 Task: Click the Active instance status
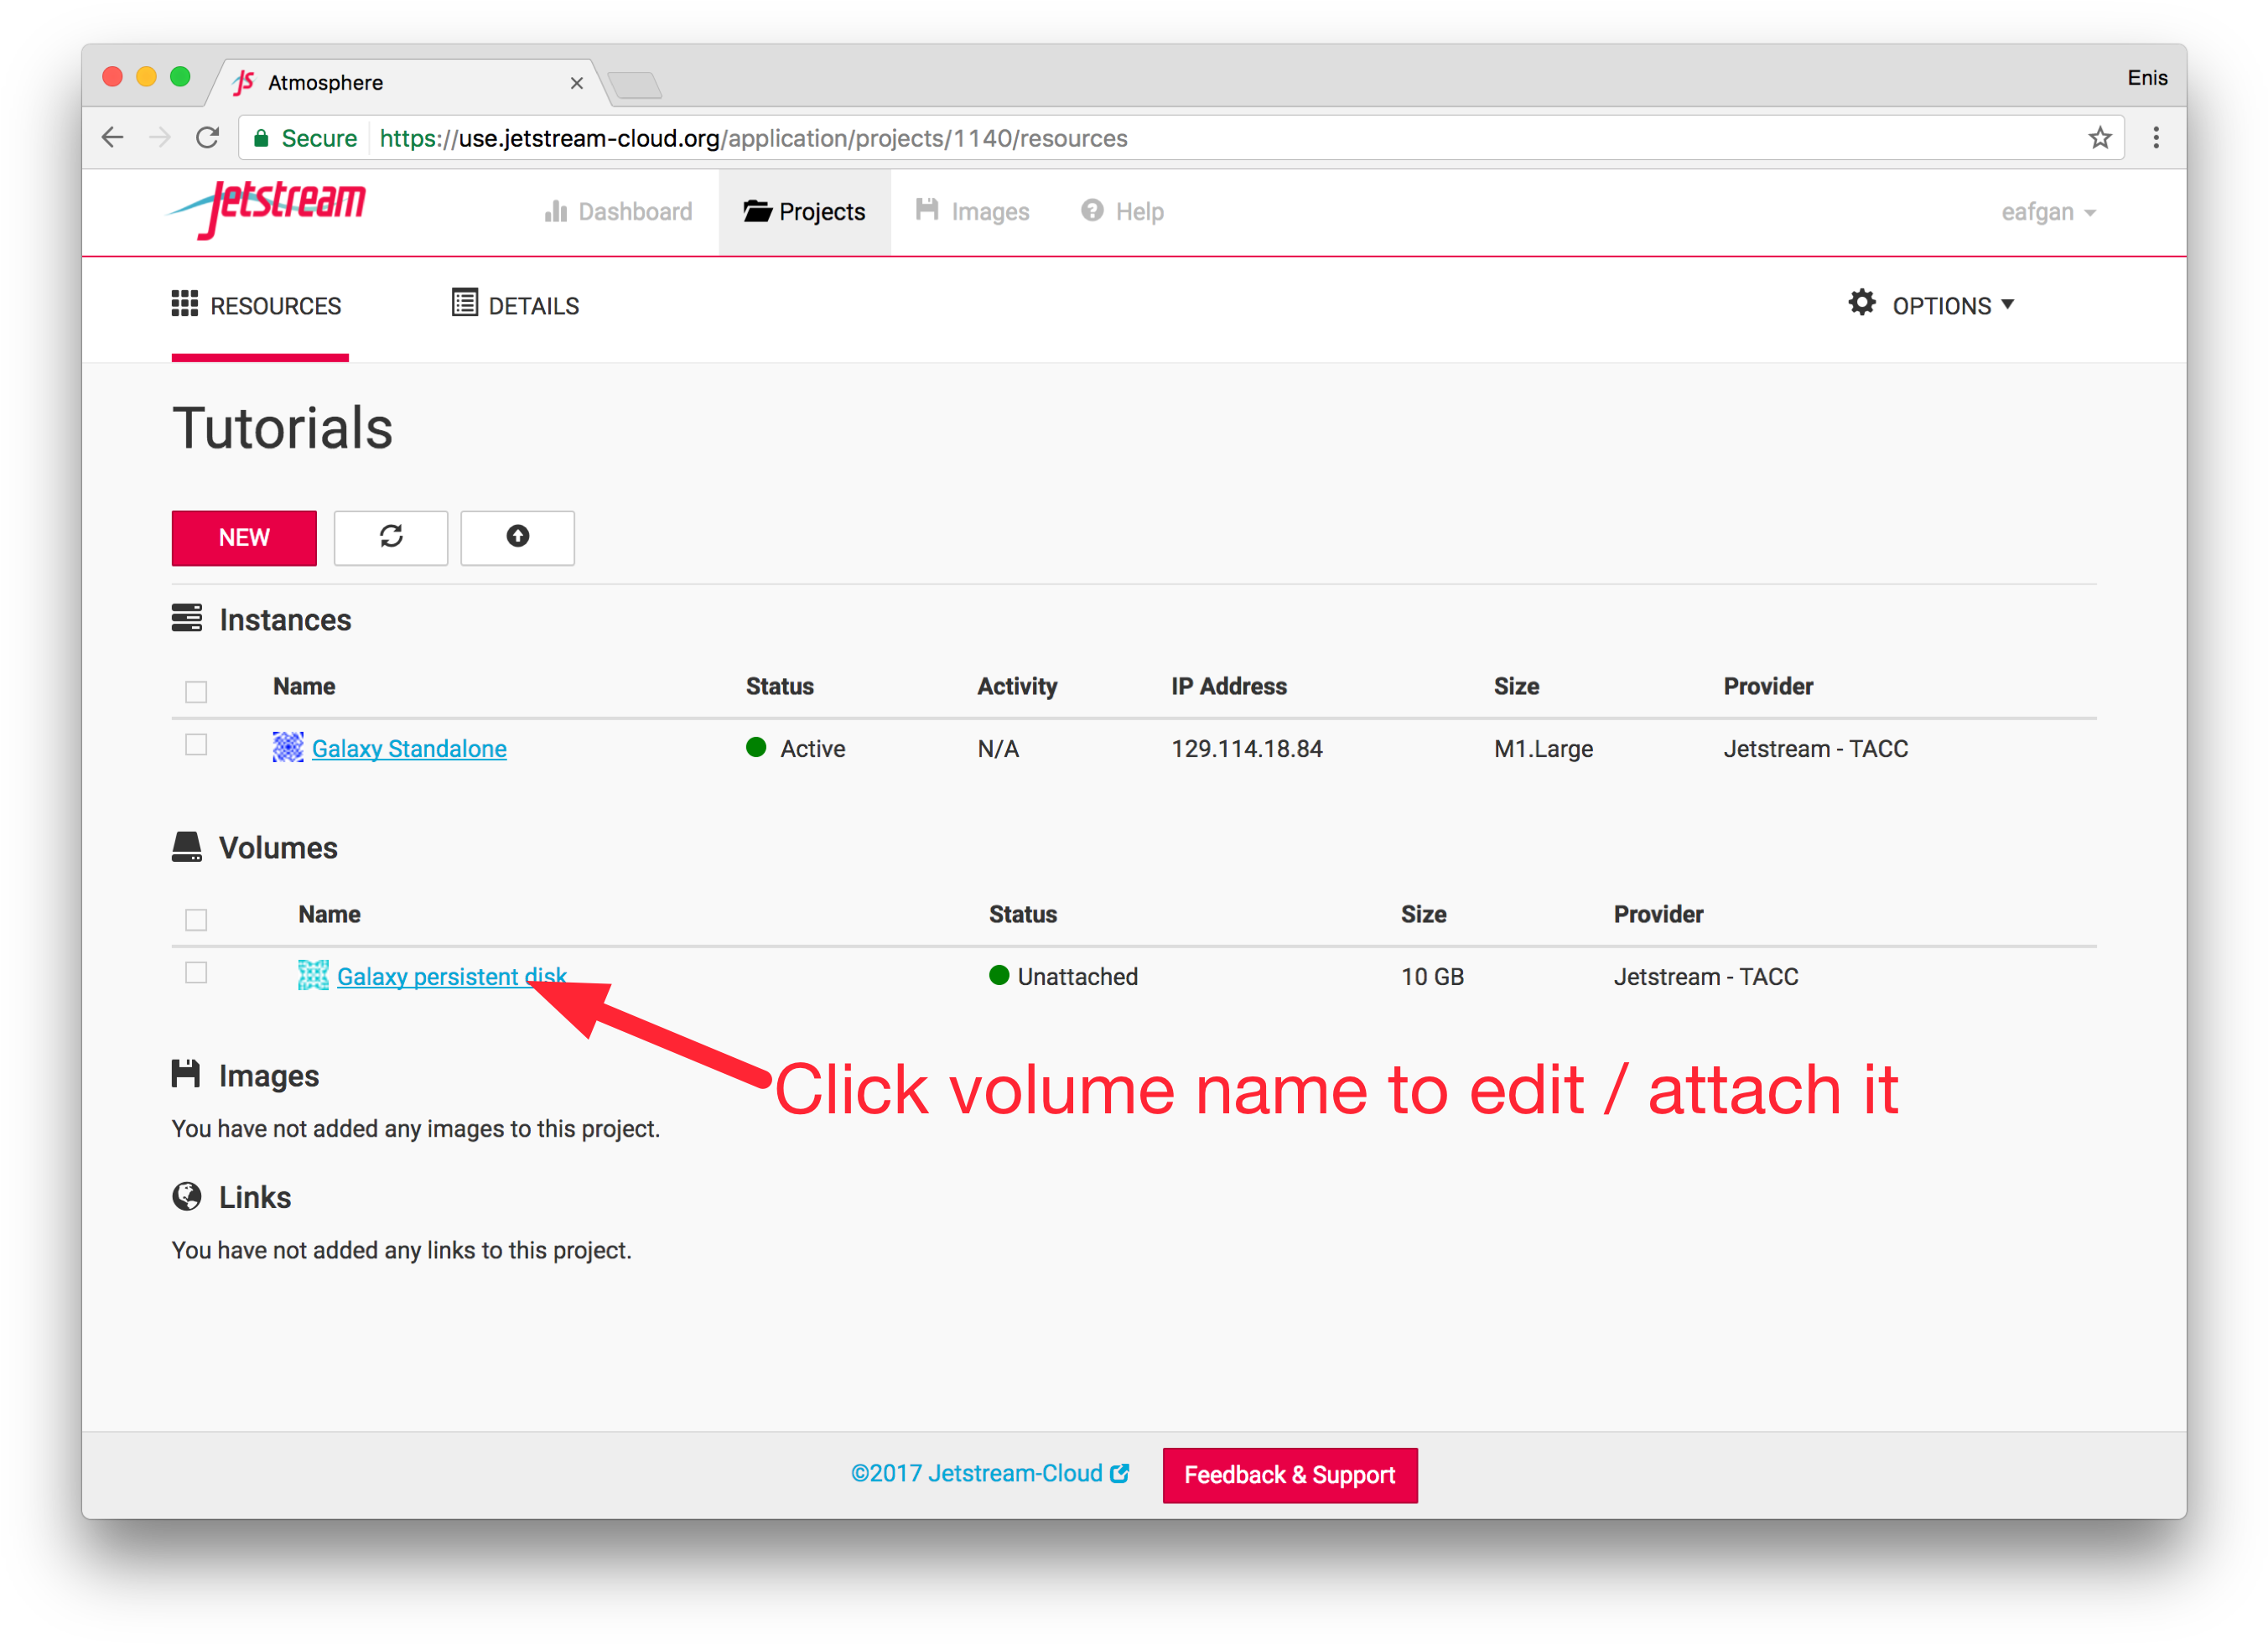(795, 748)
